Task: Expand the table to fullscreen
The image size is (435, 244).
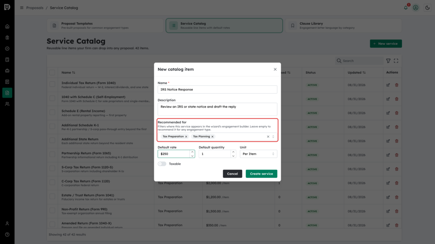Action: coord(396,61)
